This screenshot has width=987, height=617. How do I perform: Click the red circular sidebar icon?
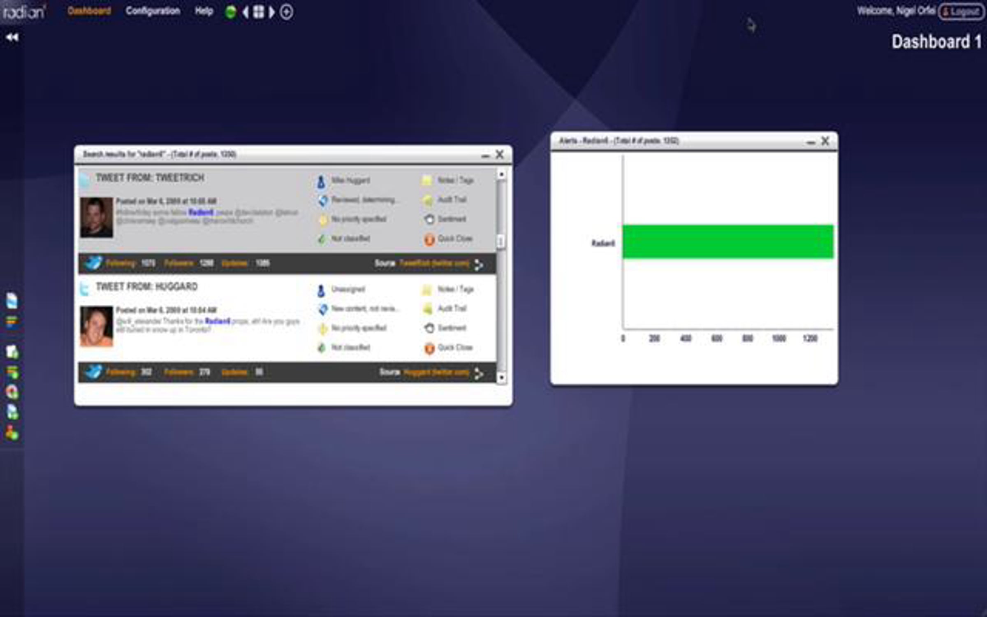coord(12,392)
